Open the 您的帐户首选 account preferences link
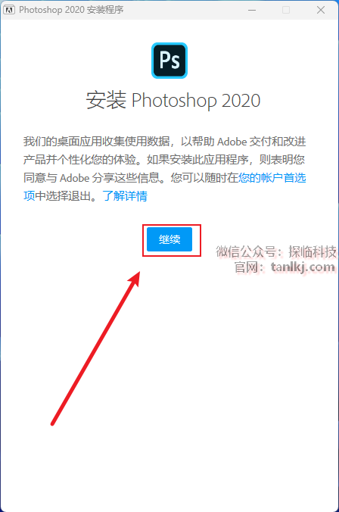The width and height of the screenshot is (339, 512). click(272, 178)
